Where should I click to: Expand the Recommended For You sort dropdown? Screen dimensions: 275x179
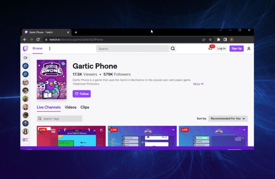pyautogui.click(x=228, y=118)
